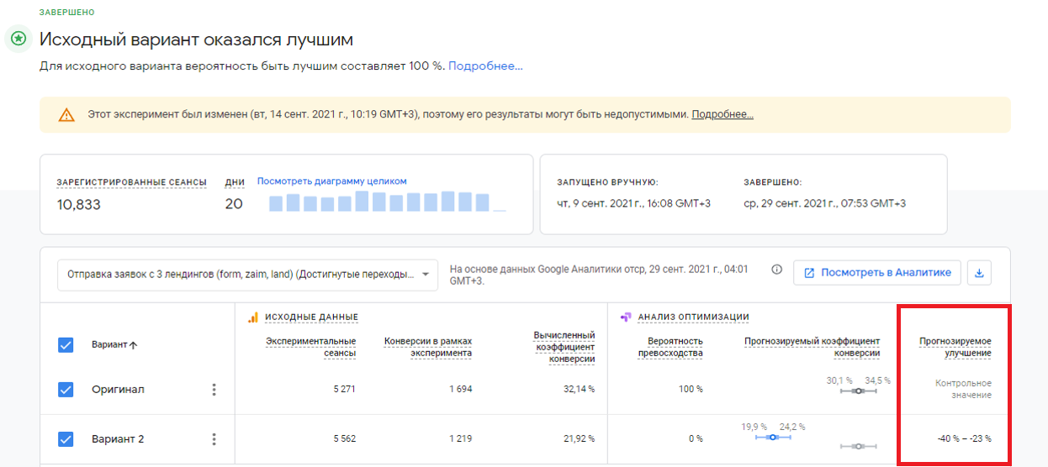Open the Отправка заявок goal dropdown
The height and width of the screenshot is (467, 1048).
pyautogui.click(x=247, y=274)
